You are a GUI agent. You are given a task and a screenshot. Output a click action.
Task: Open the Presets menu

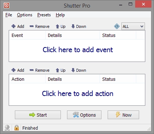point(44,15)
